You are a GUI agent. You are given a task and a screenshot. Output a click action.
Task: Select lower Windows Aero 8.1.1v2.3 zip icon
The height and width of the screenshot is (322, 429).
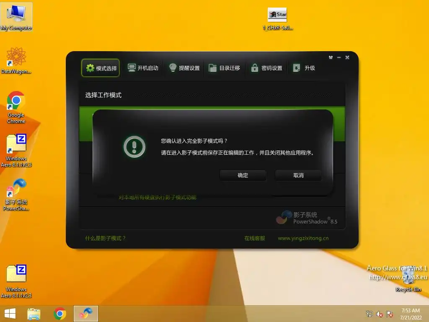point(16,281)
